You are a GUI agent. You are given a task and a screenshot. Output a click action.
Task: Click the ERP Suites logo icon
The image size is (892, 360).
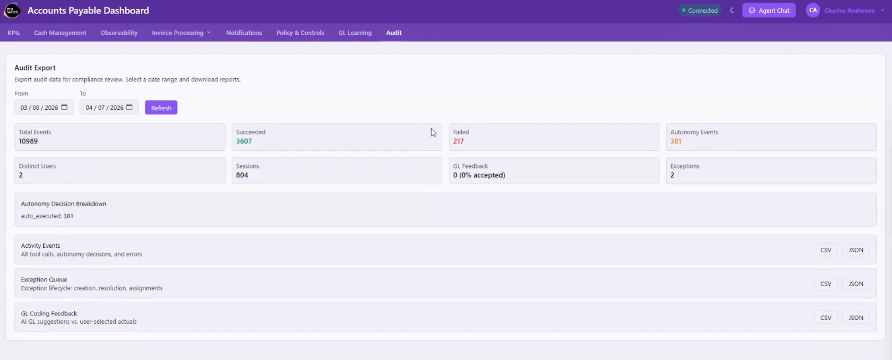coord(12,10)
